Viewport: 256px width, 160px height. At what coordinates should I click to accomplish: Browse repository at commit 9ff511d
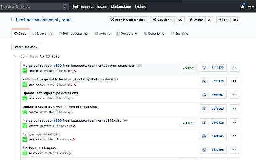coord(234,81)
